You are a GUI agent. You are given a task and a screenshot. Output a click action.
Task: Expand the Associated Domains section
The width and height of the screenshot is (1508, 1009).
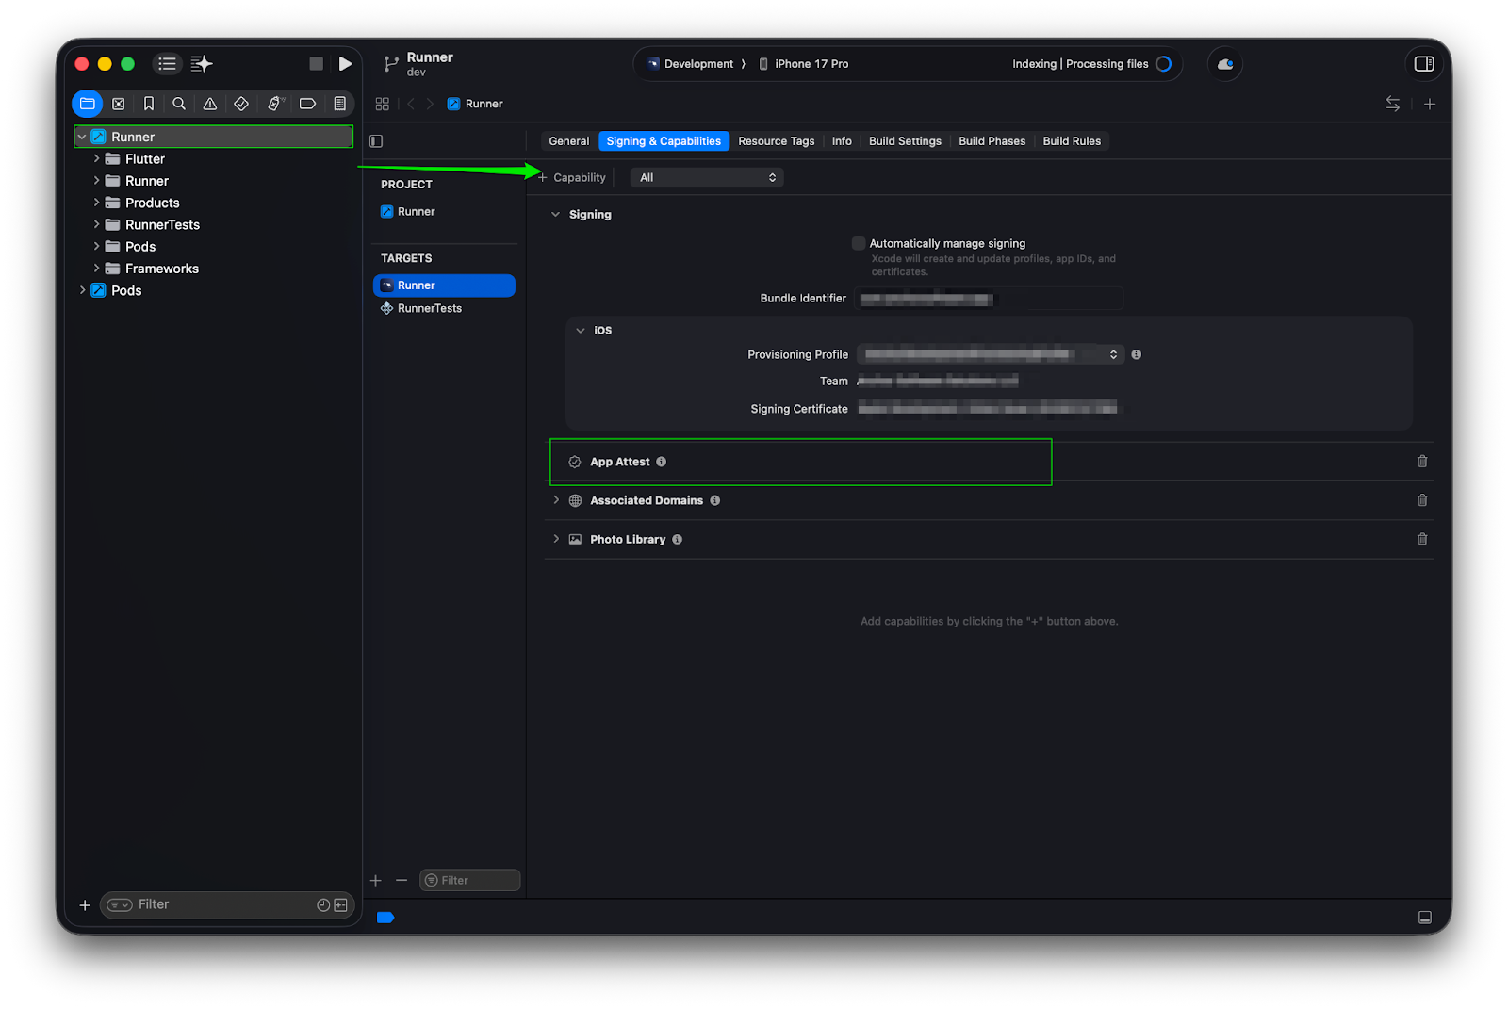pyautogui.click(x=556, y=500)
